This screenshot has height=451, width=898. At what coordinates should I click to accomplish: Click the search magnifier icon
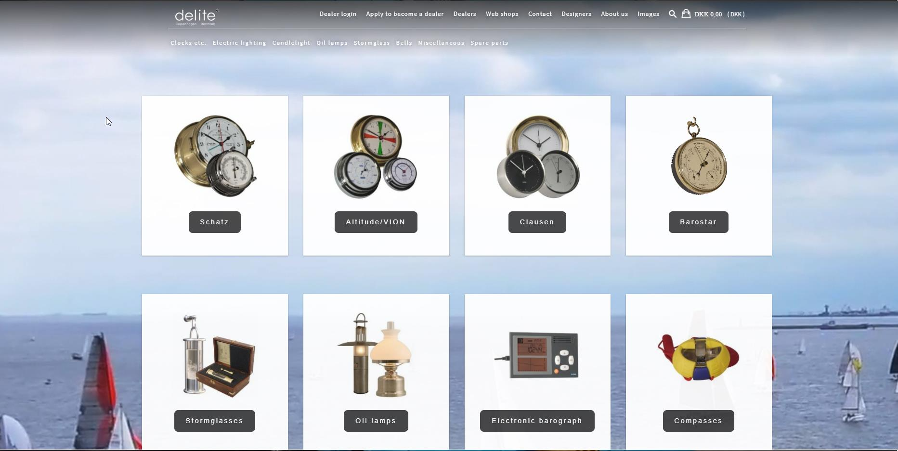[672, 14]
